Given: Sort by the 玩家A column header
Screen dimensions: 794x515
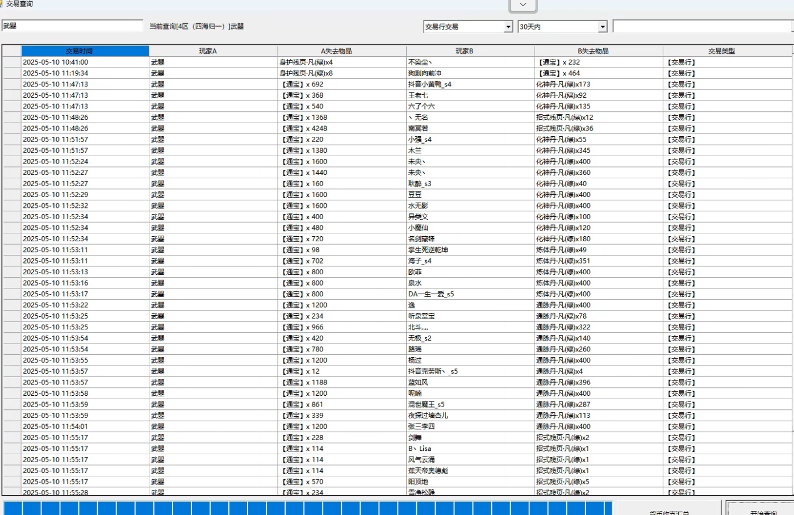Looking at the screenshot, I should (x=214, y=51).
